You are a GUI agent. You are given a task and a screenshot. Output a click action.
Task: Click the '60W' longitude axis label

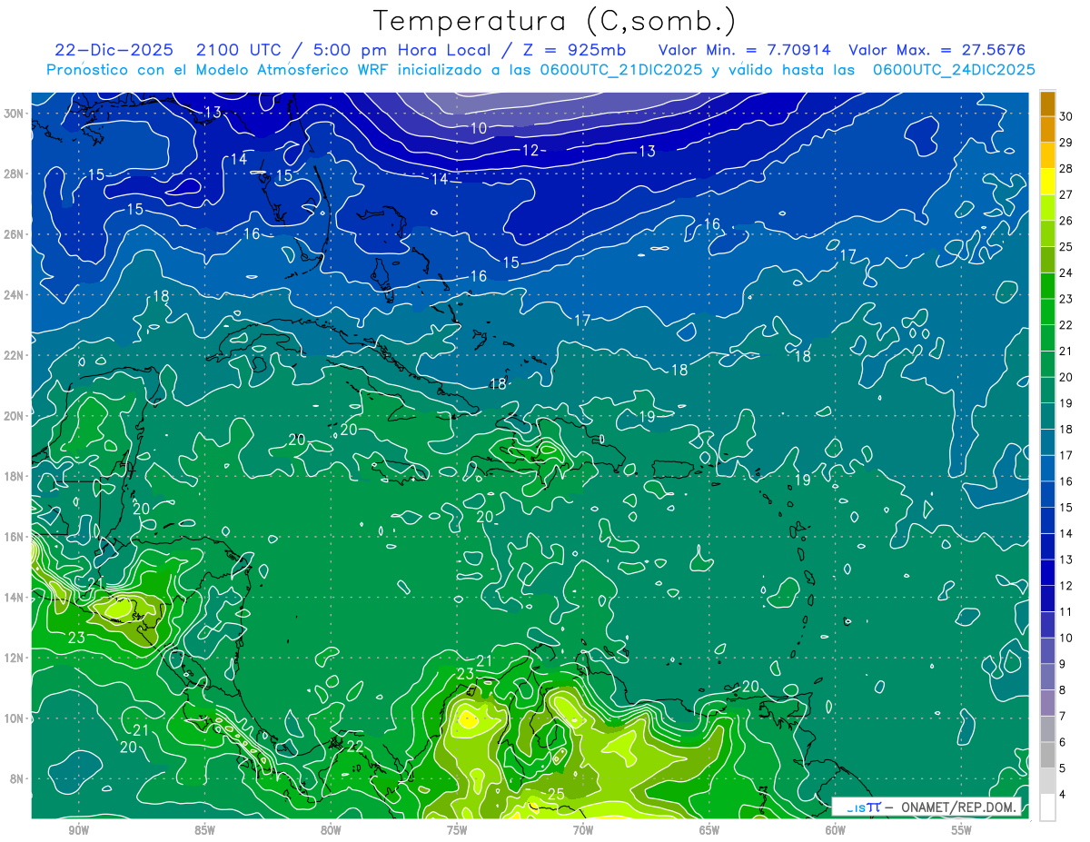click(836, 831)
